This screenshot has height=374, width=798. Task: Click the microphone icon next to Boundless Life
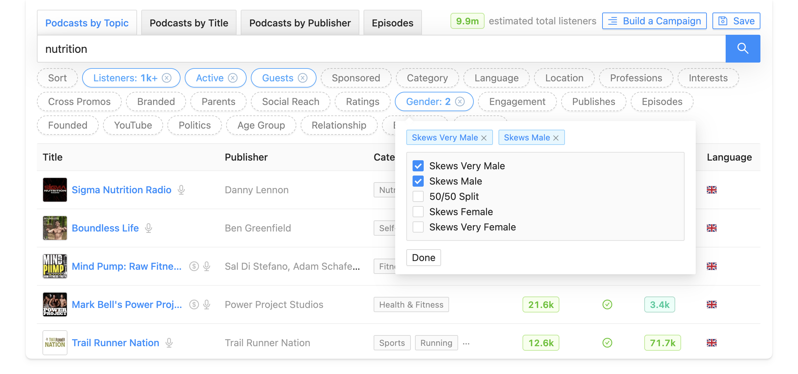[149, 228]
